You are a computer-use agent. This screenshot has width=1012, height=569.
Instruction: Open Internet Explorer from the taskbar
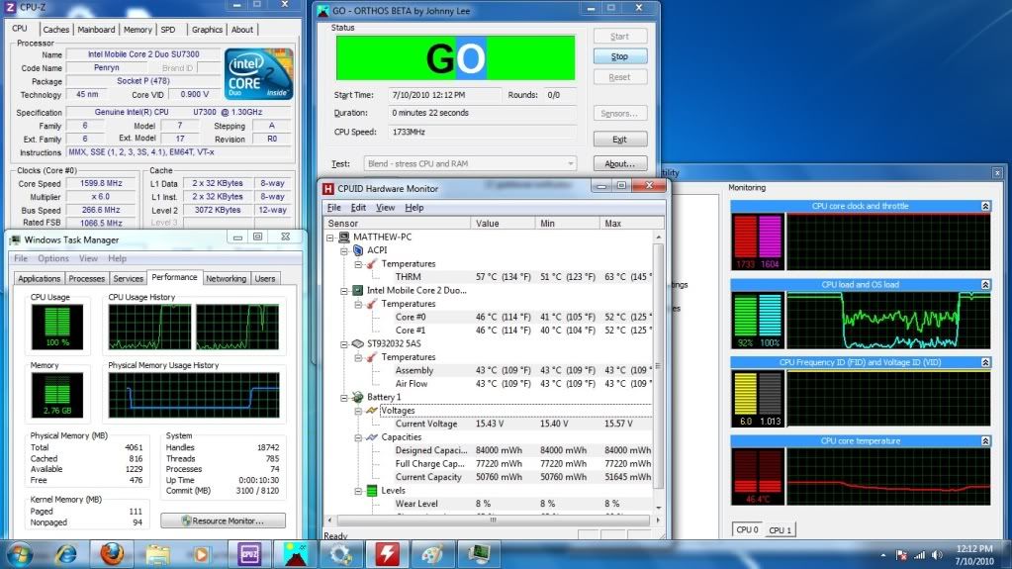tap(65, 554)
